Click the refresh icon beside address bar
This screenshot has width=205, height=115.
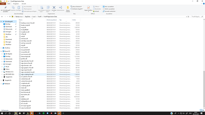pyautogui.click(x=188, y=17)
